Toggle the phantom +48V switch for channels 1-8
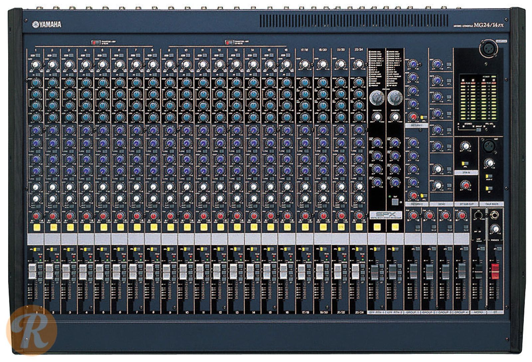Screen dimensions: 532x362 click(x=96, y=42)
